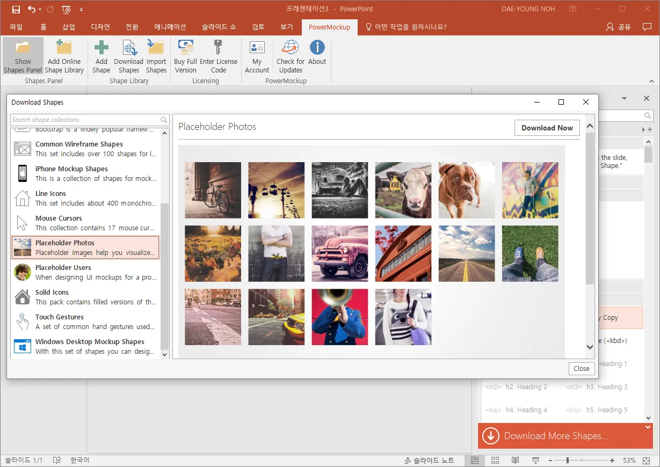Click the Add Shape ribbon icon
The width and height of the screenshot is (660, 467).
(101, 57)
